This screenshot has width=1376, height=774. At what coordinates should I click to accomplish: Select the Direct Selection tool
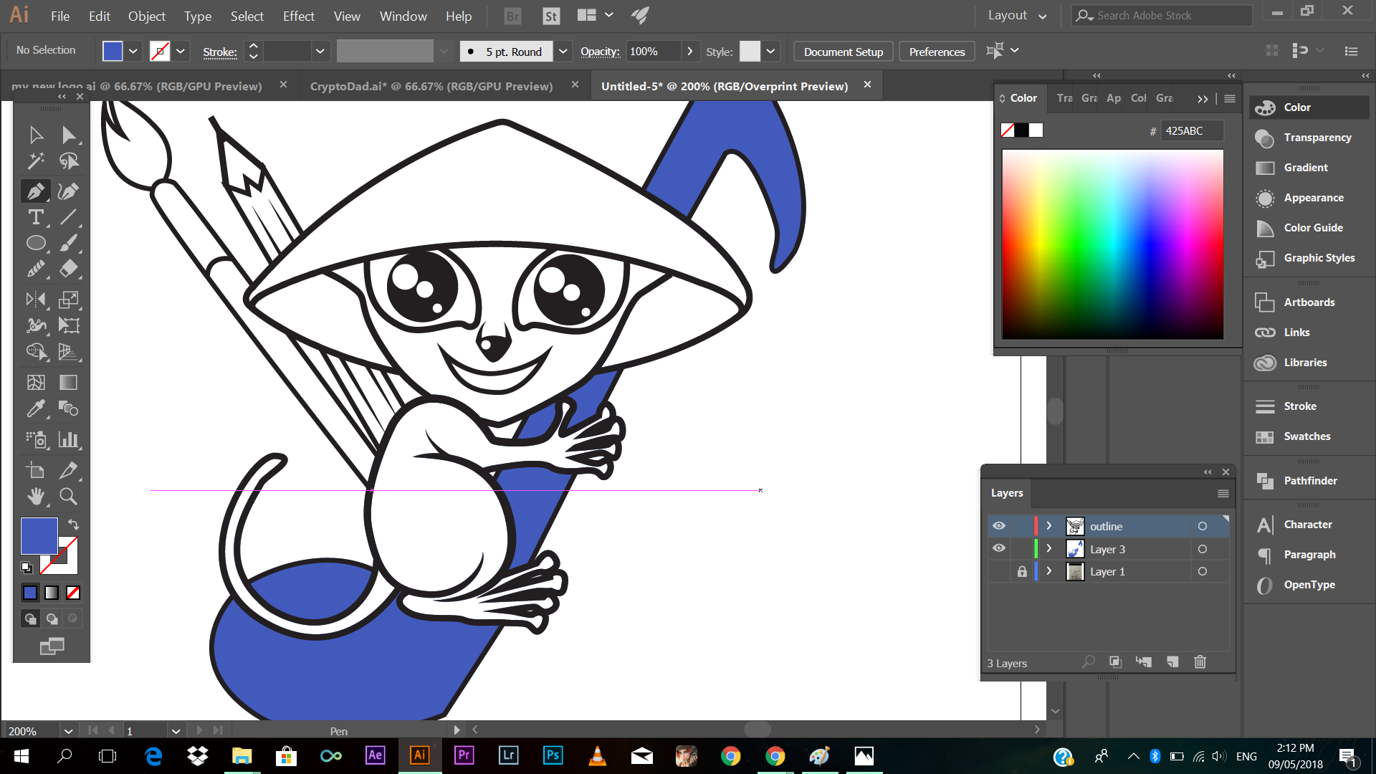pos(69,135)
